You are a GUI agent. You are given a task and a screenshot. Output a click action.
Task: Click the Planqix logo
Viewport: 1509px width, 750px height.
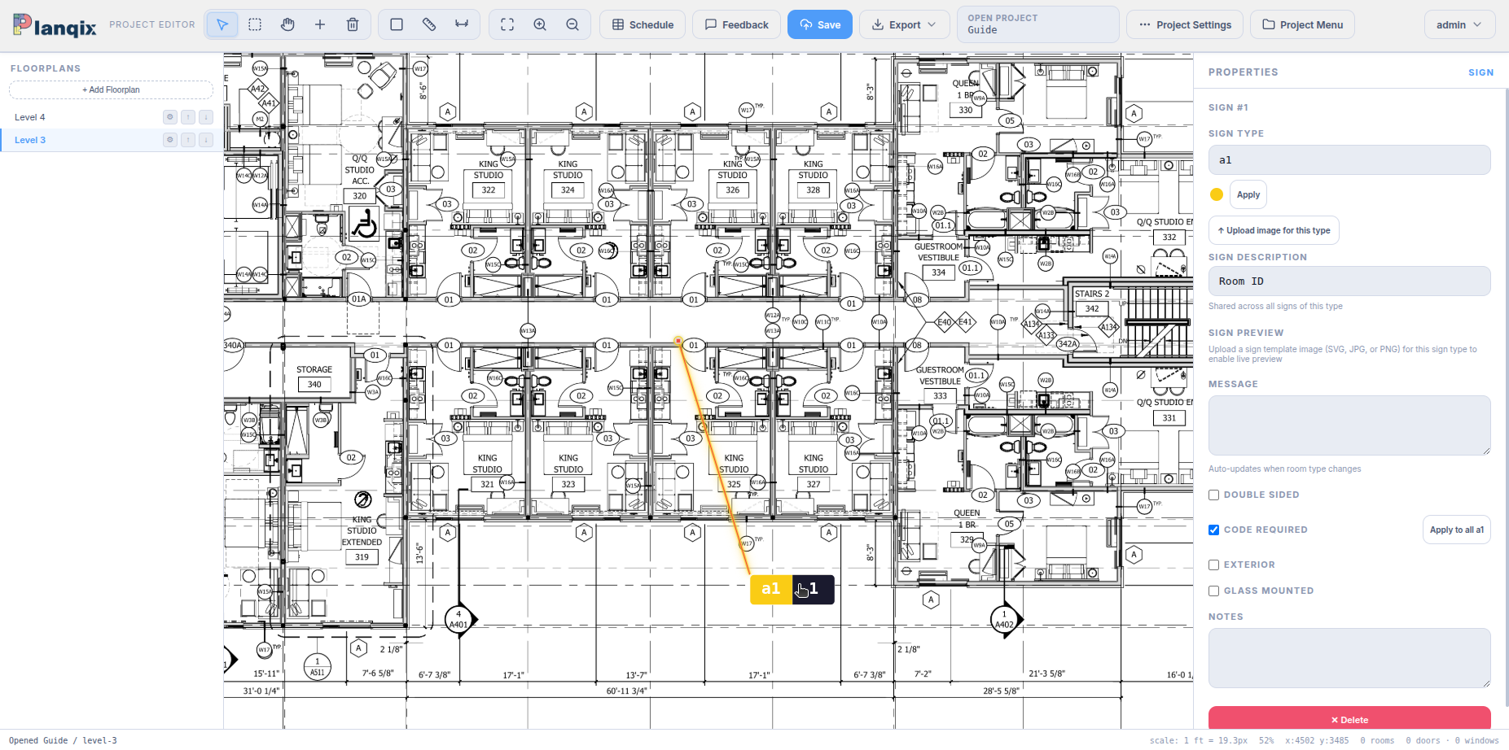(55, 25)
